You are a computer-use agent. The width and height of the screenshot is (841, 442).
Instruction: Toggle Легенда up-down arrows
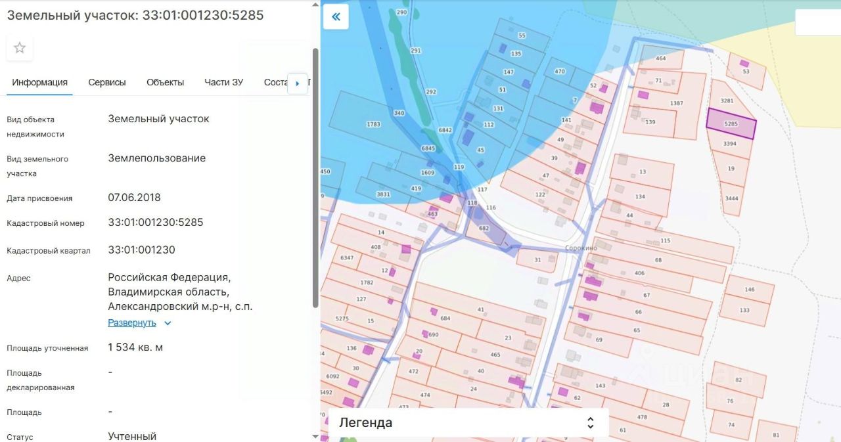point(590,423)
